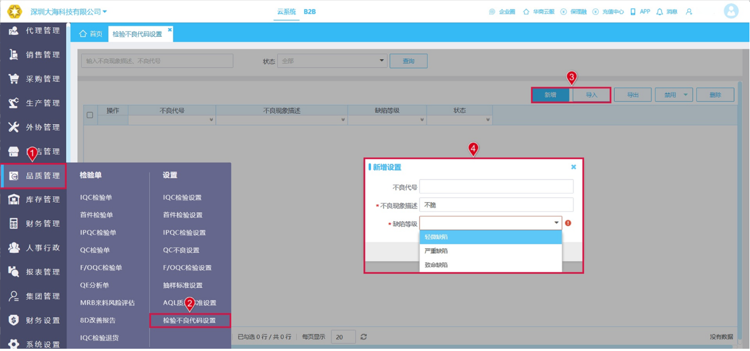Choose 致命缺陷 from the dropdown list
The width and height of the screenshot is (750, 351).
(x=490, y=265)
